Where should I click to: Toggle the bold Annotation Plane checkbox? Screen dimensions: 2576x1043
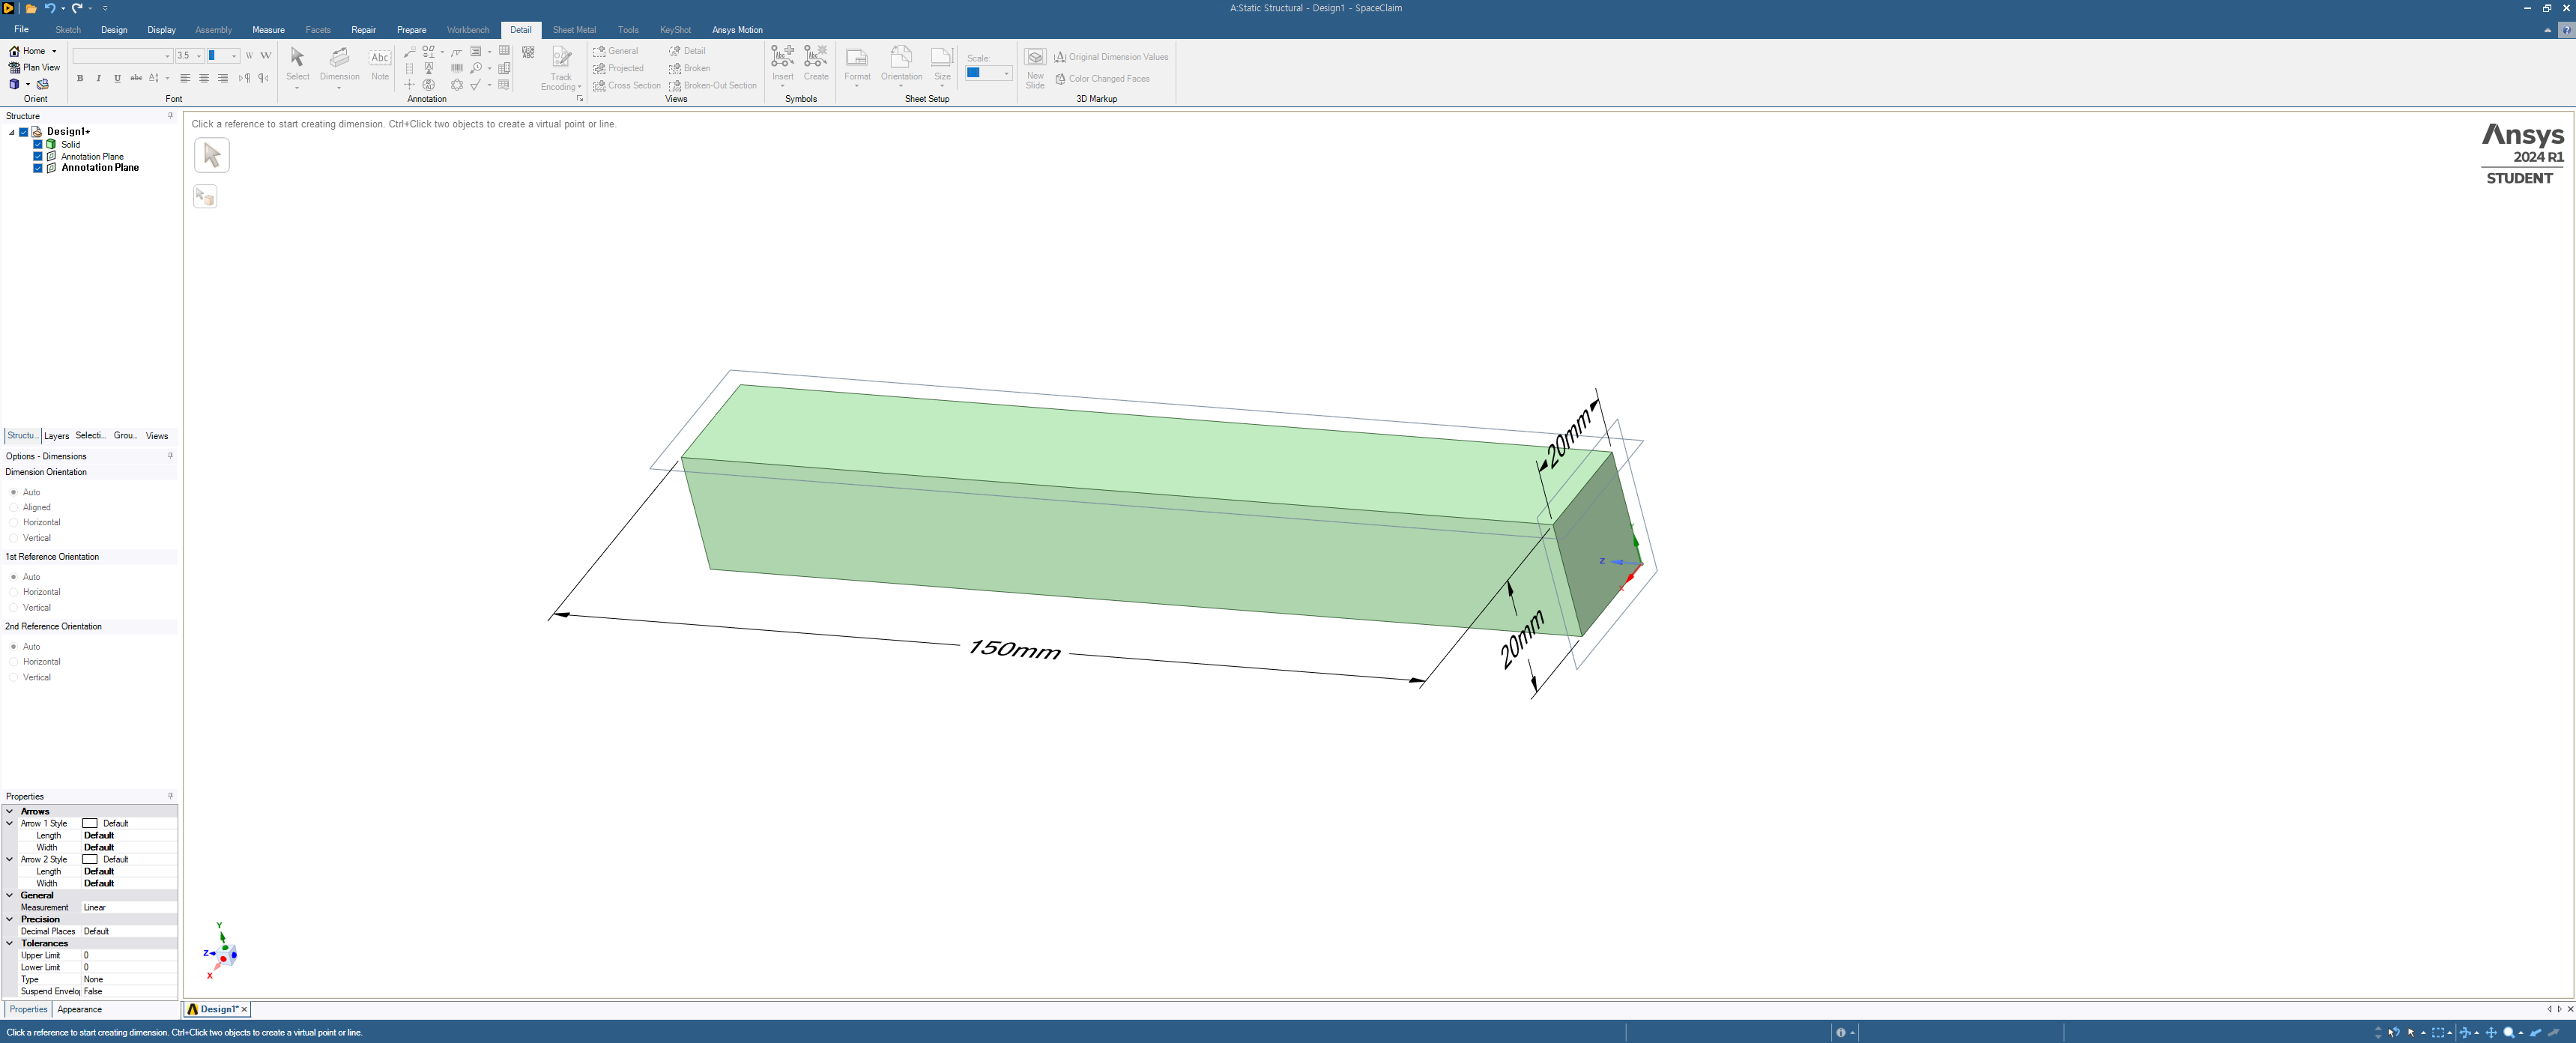tap(38, 168)
